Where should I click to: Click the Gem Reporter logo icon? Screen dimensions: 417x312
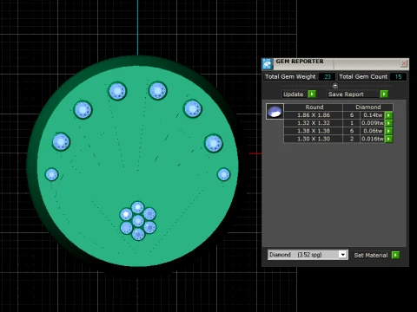268,64
